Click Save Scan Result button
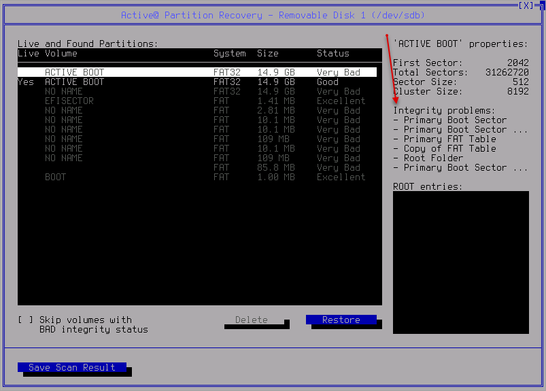Image resolution: width=546 pixels, height=391 pixels. 71,367
